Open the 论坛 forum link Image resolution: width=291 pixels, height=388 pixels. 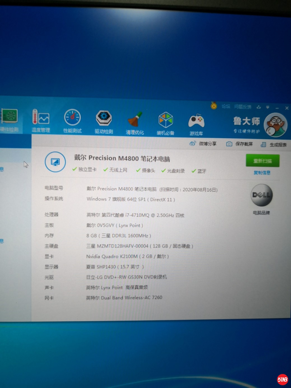coord(226,106)
